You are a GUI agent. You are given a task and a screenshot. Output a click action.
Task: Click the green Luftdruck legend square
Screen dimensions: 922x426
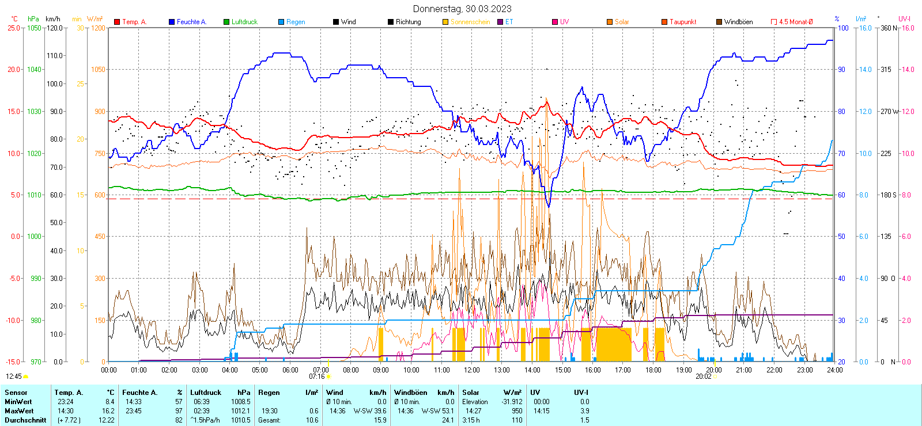pos(226,22)
